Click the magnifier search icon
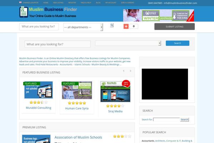214x143 pixels. tap(112, 25)
